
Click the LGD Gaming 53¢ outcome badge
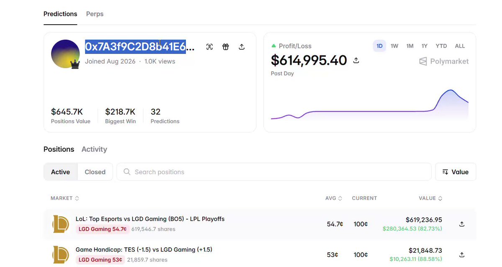pyautogui.click(x=100, y=260)
